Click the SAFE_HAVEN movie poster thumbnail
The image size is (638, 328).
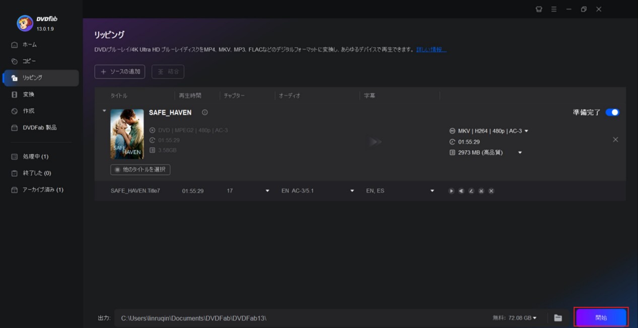pyautogui.click(x=127, y=134)
